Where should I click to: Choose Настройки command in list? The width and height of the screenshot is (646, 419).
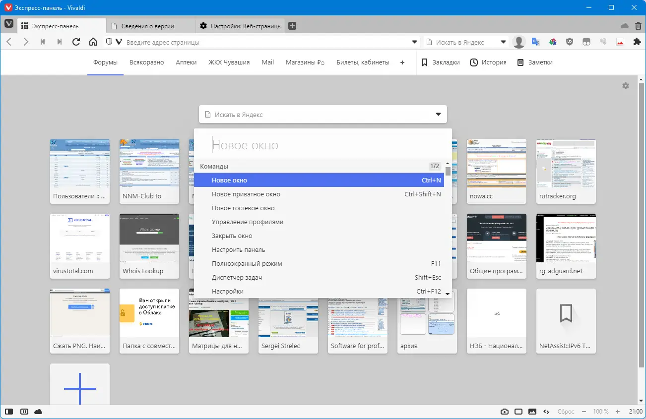(x=320, y=291)
